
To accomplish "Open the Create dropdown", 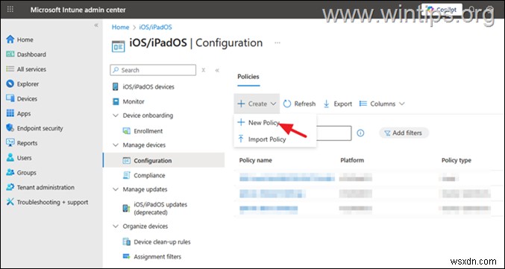I will 257,104.
